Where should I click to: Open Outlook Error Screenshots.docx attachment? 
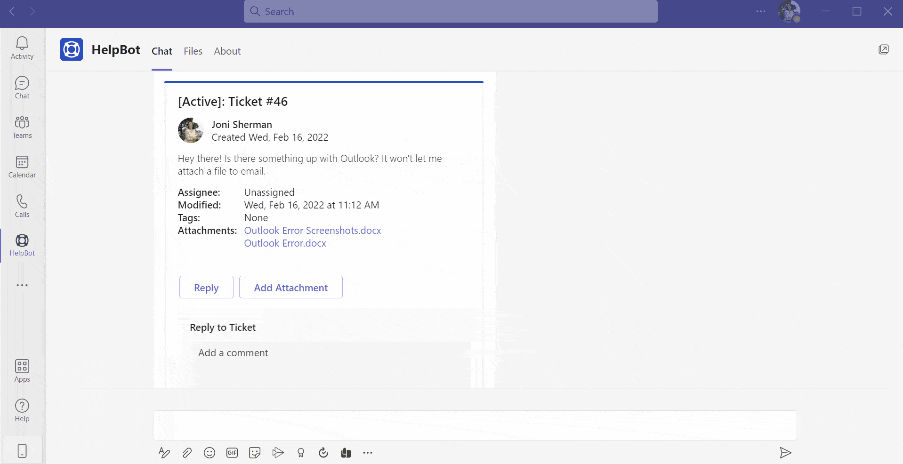(313, 231)
